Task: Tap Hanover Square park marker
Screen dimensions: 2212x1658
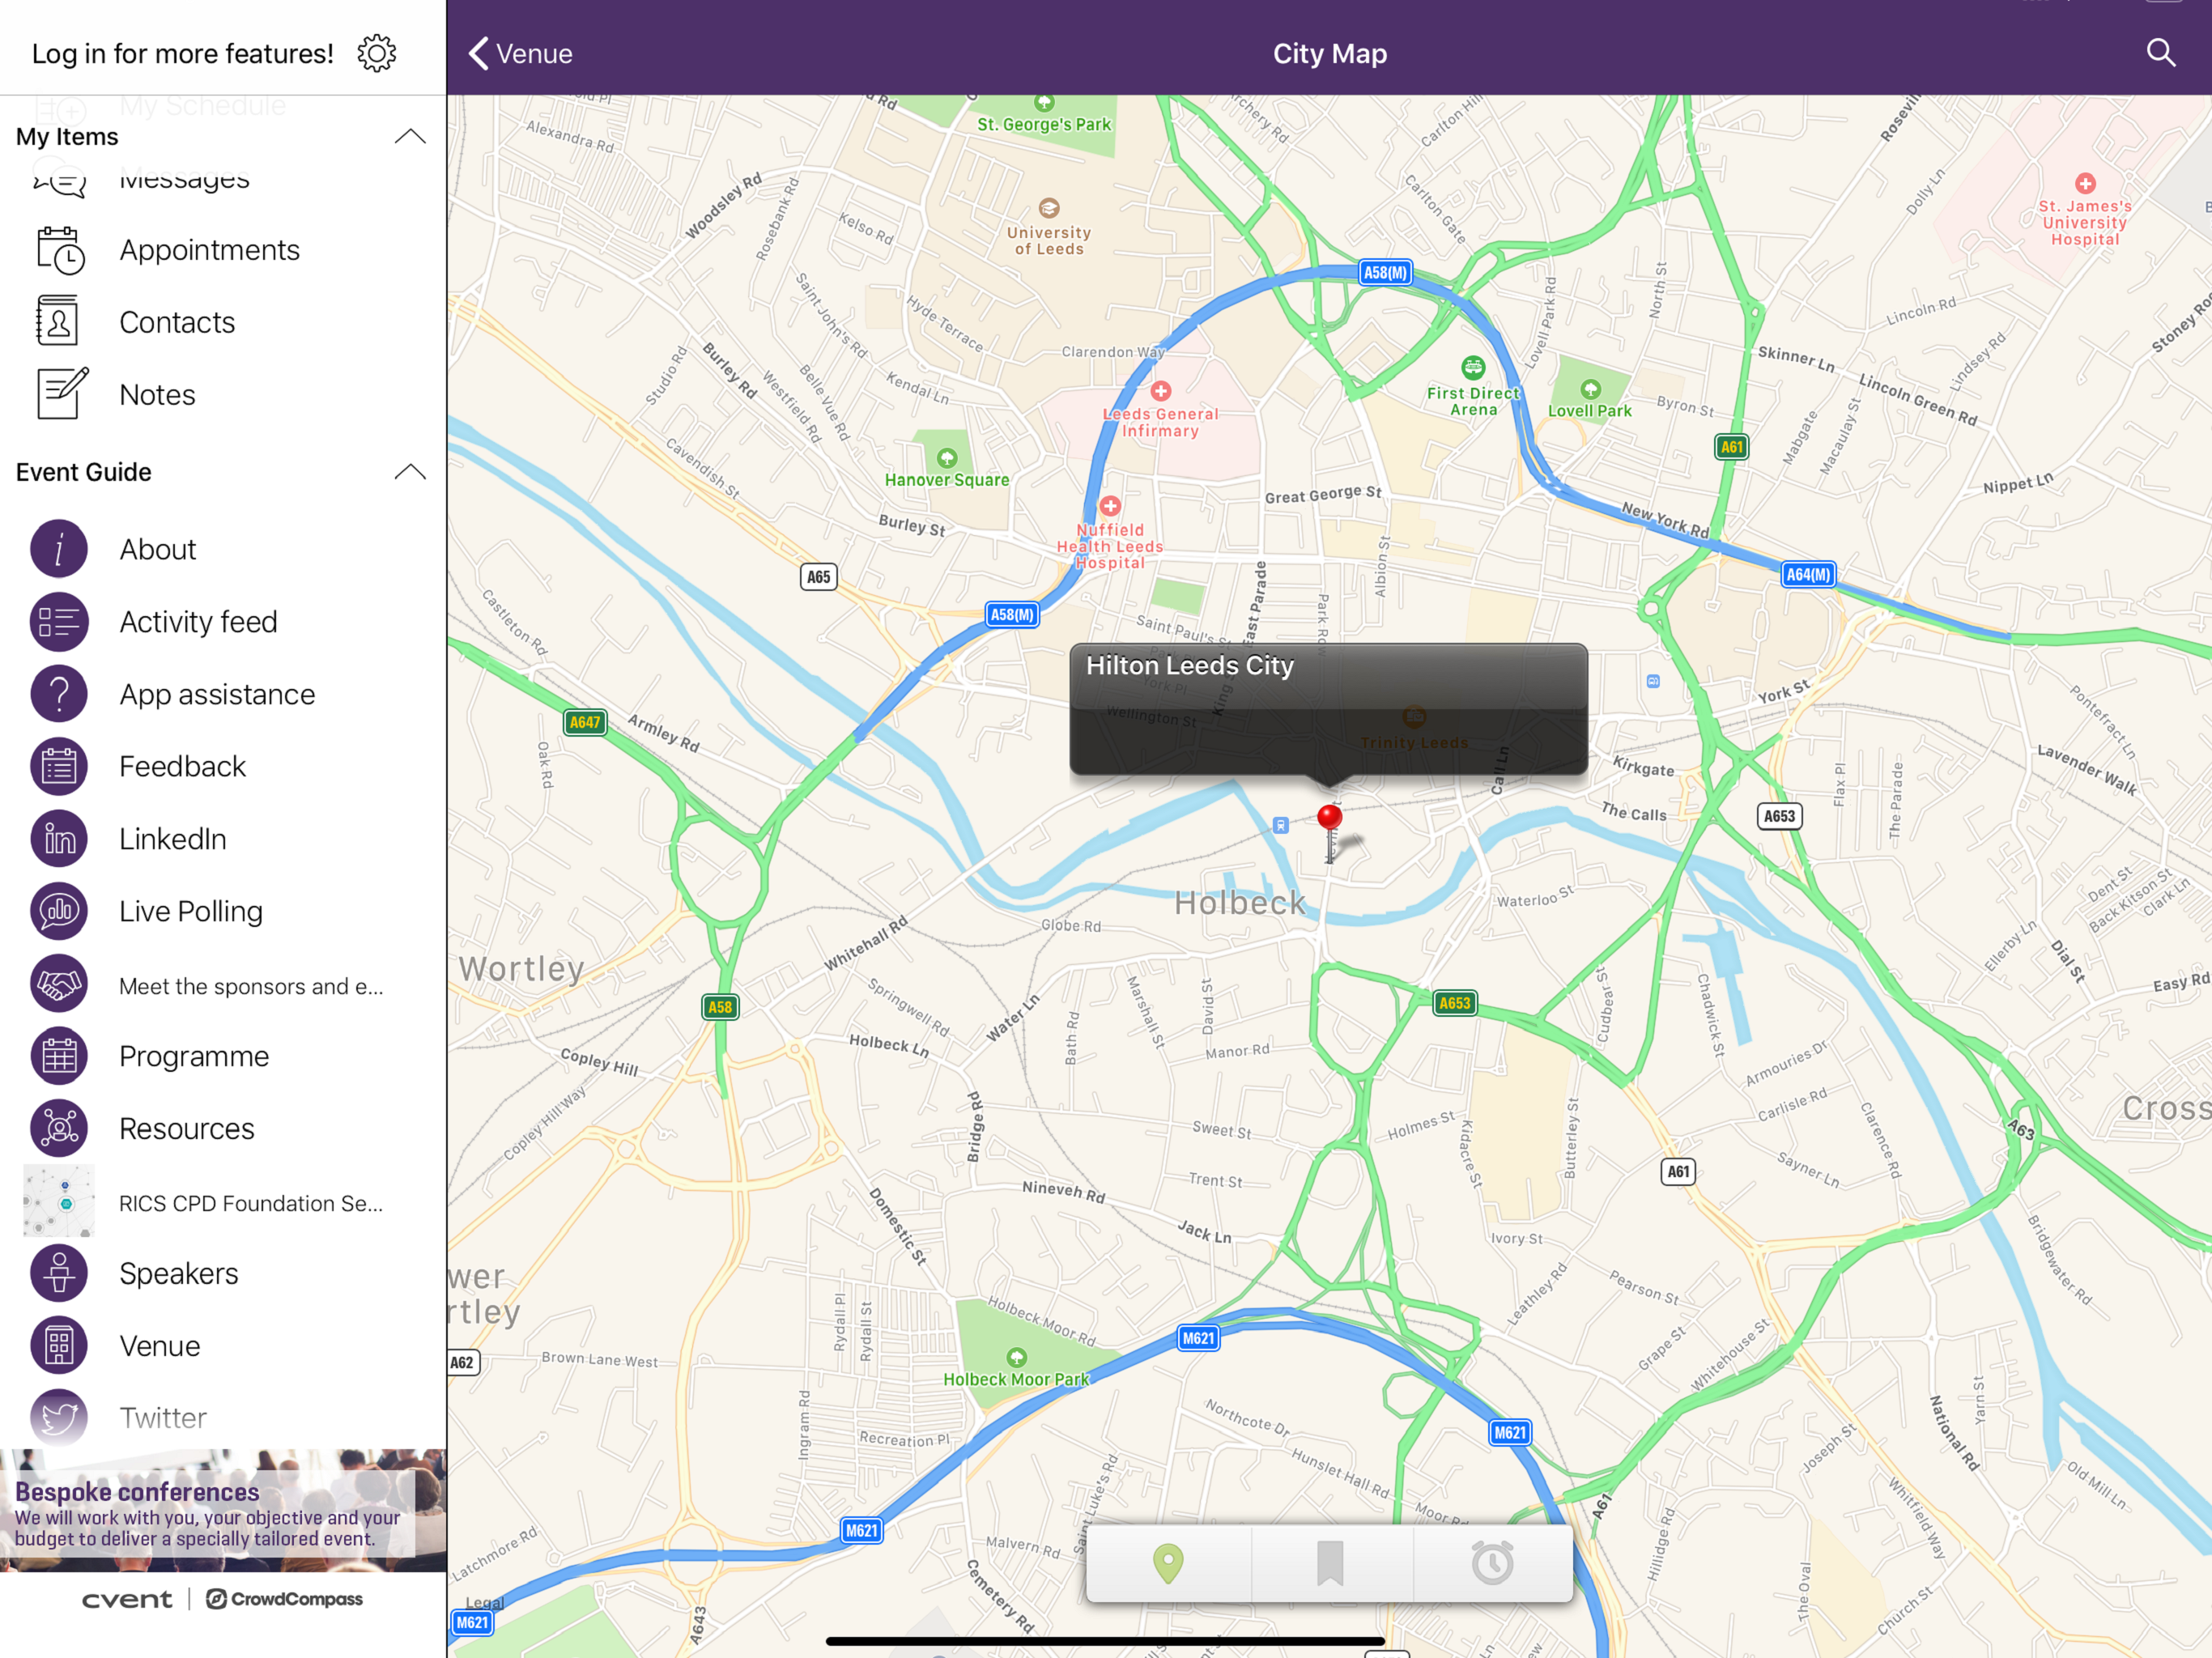Action: click(x=947, y=458)
